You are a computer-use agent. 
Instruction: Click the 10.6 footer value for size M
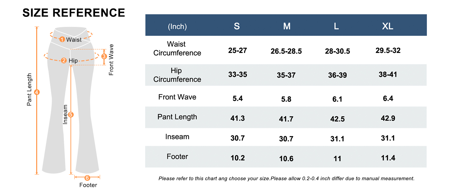point(286,158)
